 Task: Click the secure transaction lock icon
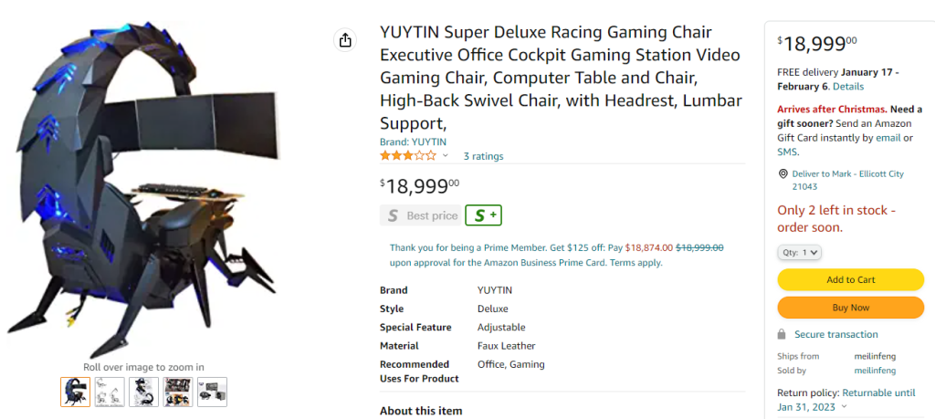782,335
